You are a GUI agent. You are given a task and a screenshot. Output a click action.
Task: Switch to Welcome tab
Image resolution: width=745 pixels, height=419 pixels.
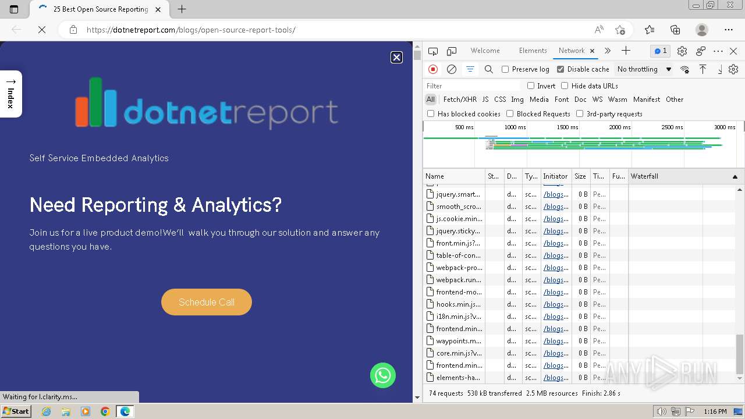[485, 51]
